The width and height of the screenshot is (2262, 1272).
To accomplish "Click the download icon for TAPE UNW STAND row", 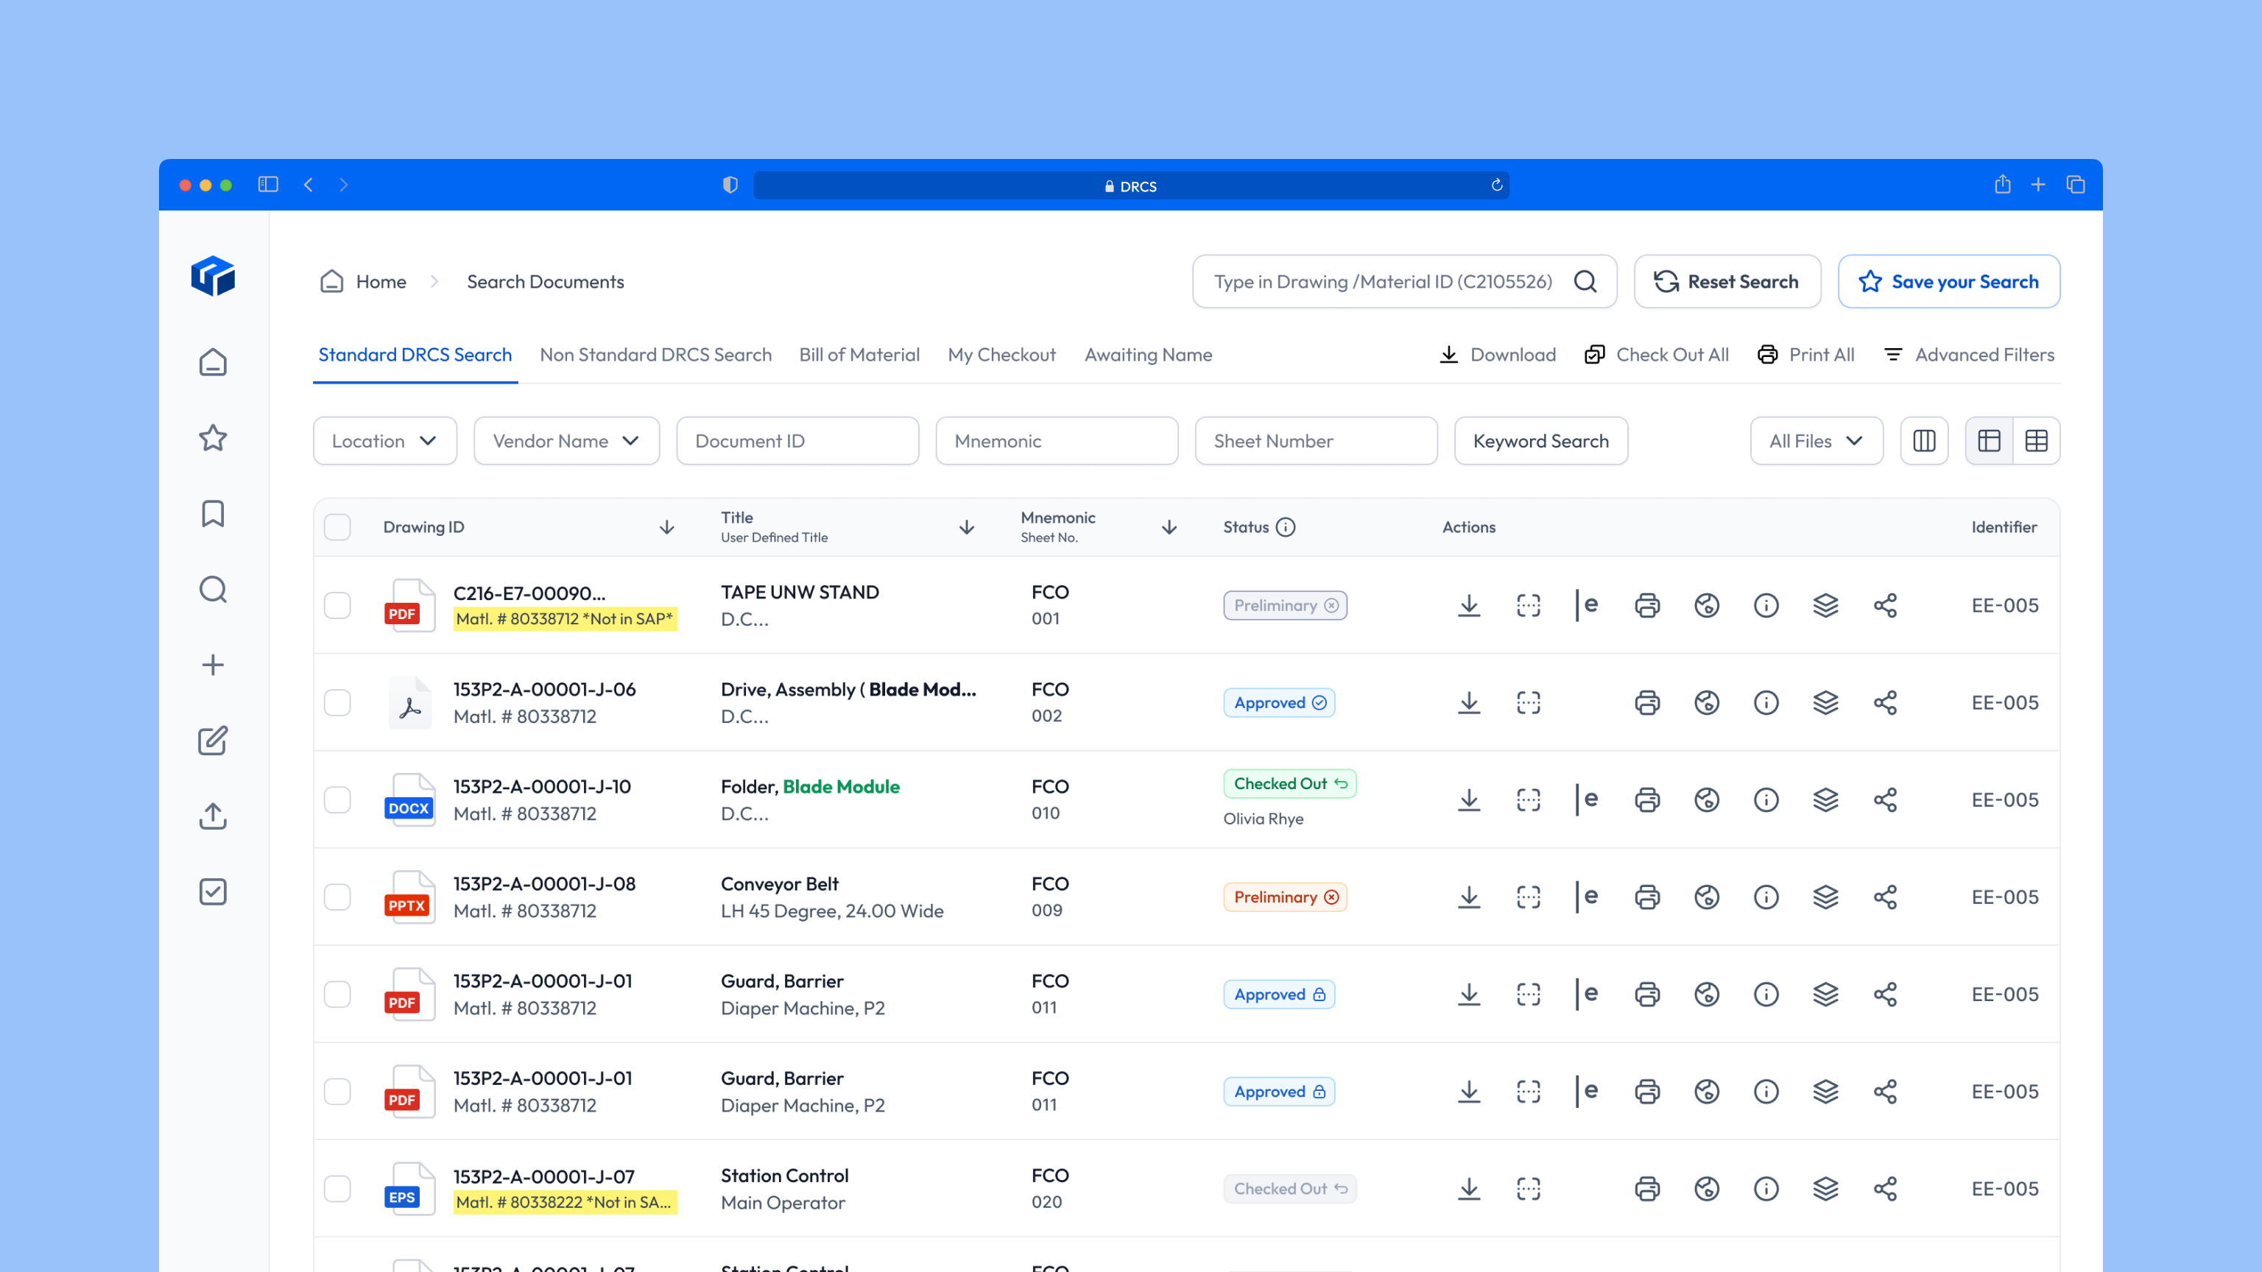I will (x=1469, y=606).
